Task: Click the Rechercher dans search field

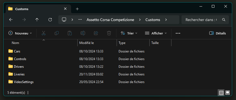Action: pyautogui.click(x=205, y=20)
